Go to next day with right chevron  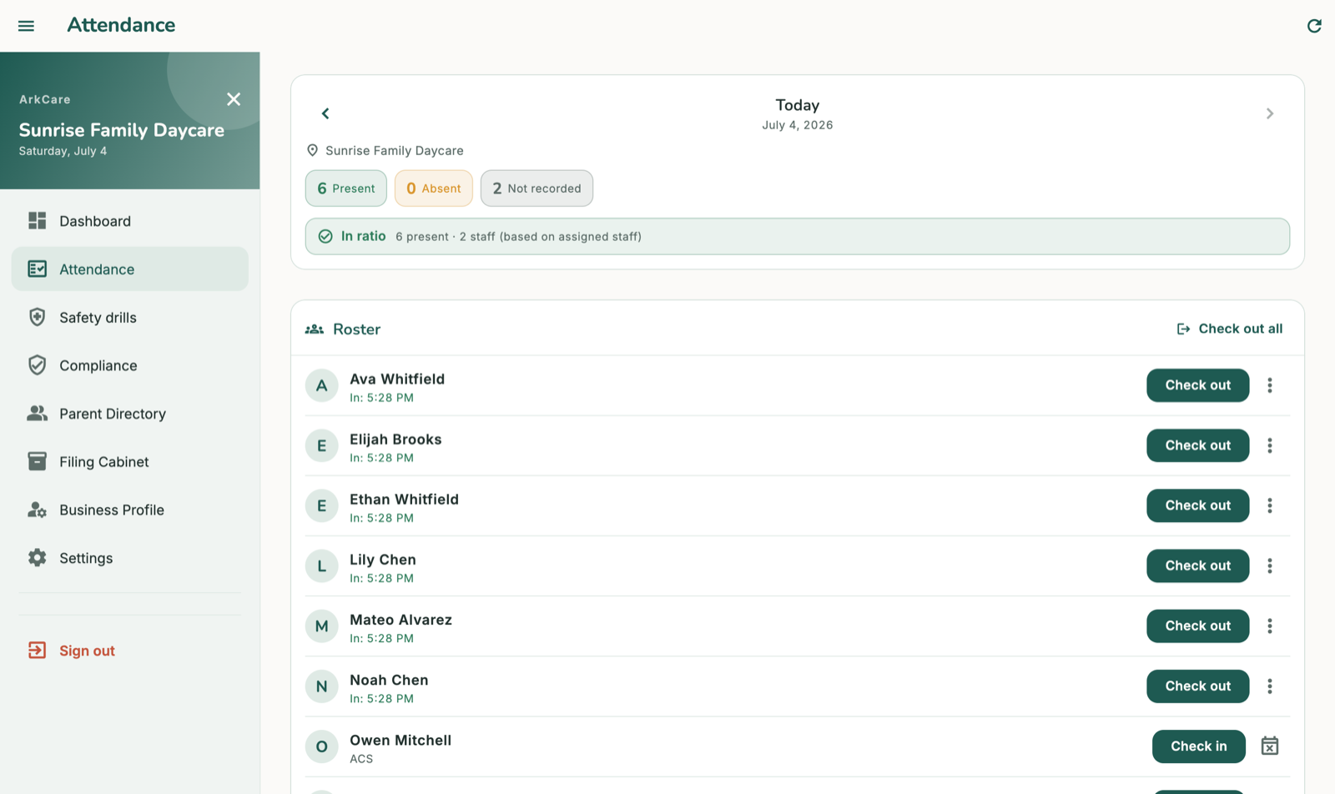pos(1270,113)
